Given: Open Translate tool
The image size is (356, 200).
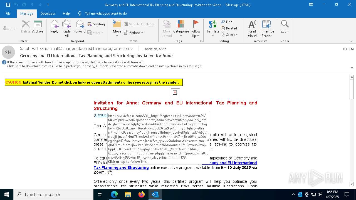Looking at the screenshot, I should 213,28.
